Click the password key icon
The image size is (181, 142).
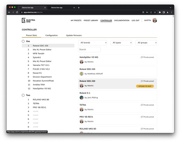147,12
